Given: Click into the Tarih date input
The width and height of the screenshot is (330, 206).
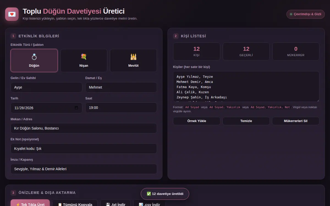Looking at the screenshot, I should click(46, 108).
